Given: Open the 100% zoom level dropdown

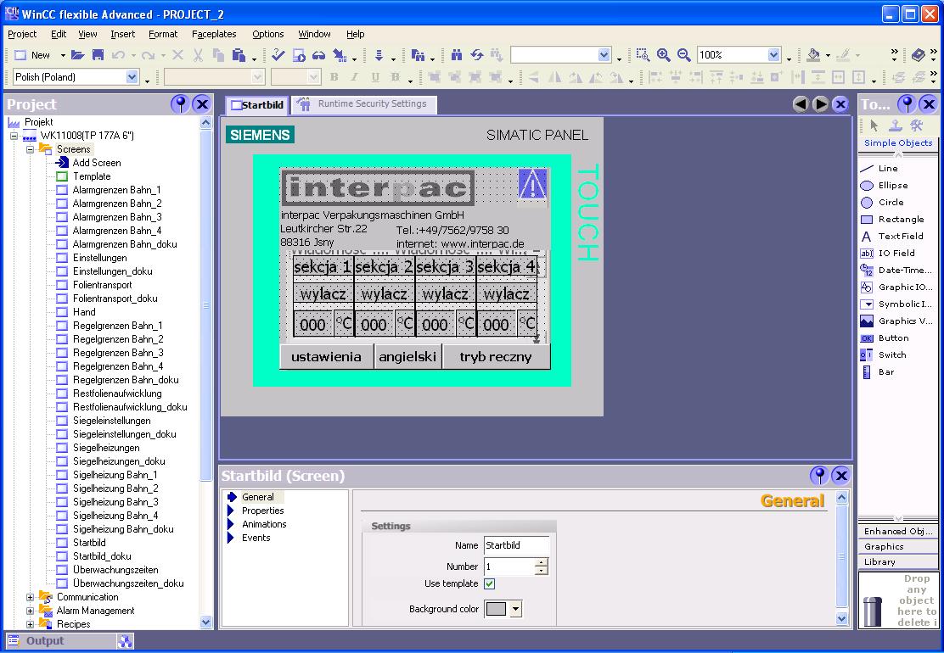Looking at the screenshot, I should point(774,54).
